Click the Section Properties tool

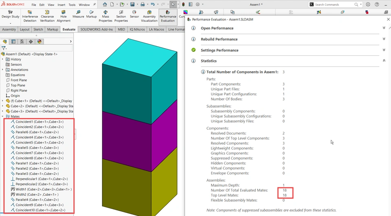121,15
